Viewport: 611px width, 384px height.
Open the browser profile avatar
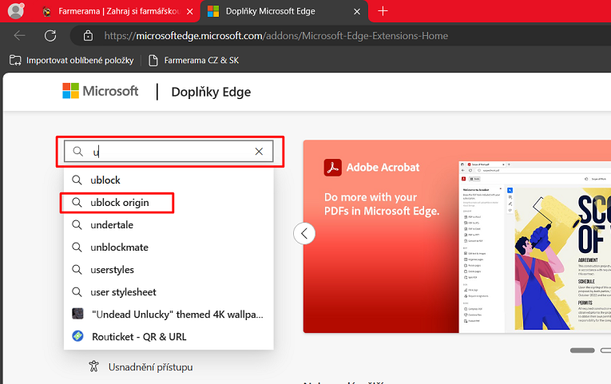click(x=16, y=11)
